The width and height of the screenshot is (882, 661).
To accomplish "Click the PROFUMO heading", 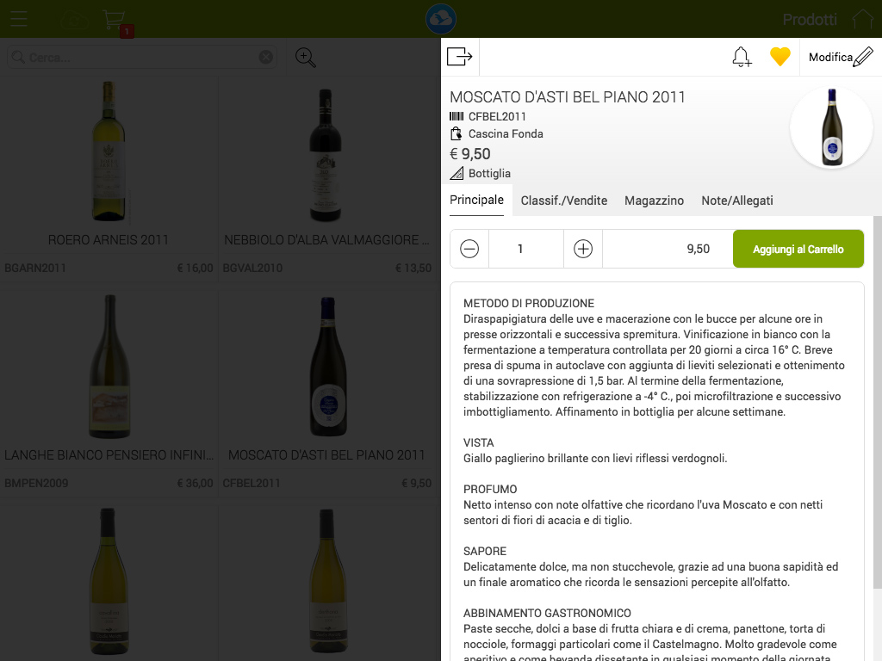I will tap(490, 489).
